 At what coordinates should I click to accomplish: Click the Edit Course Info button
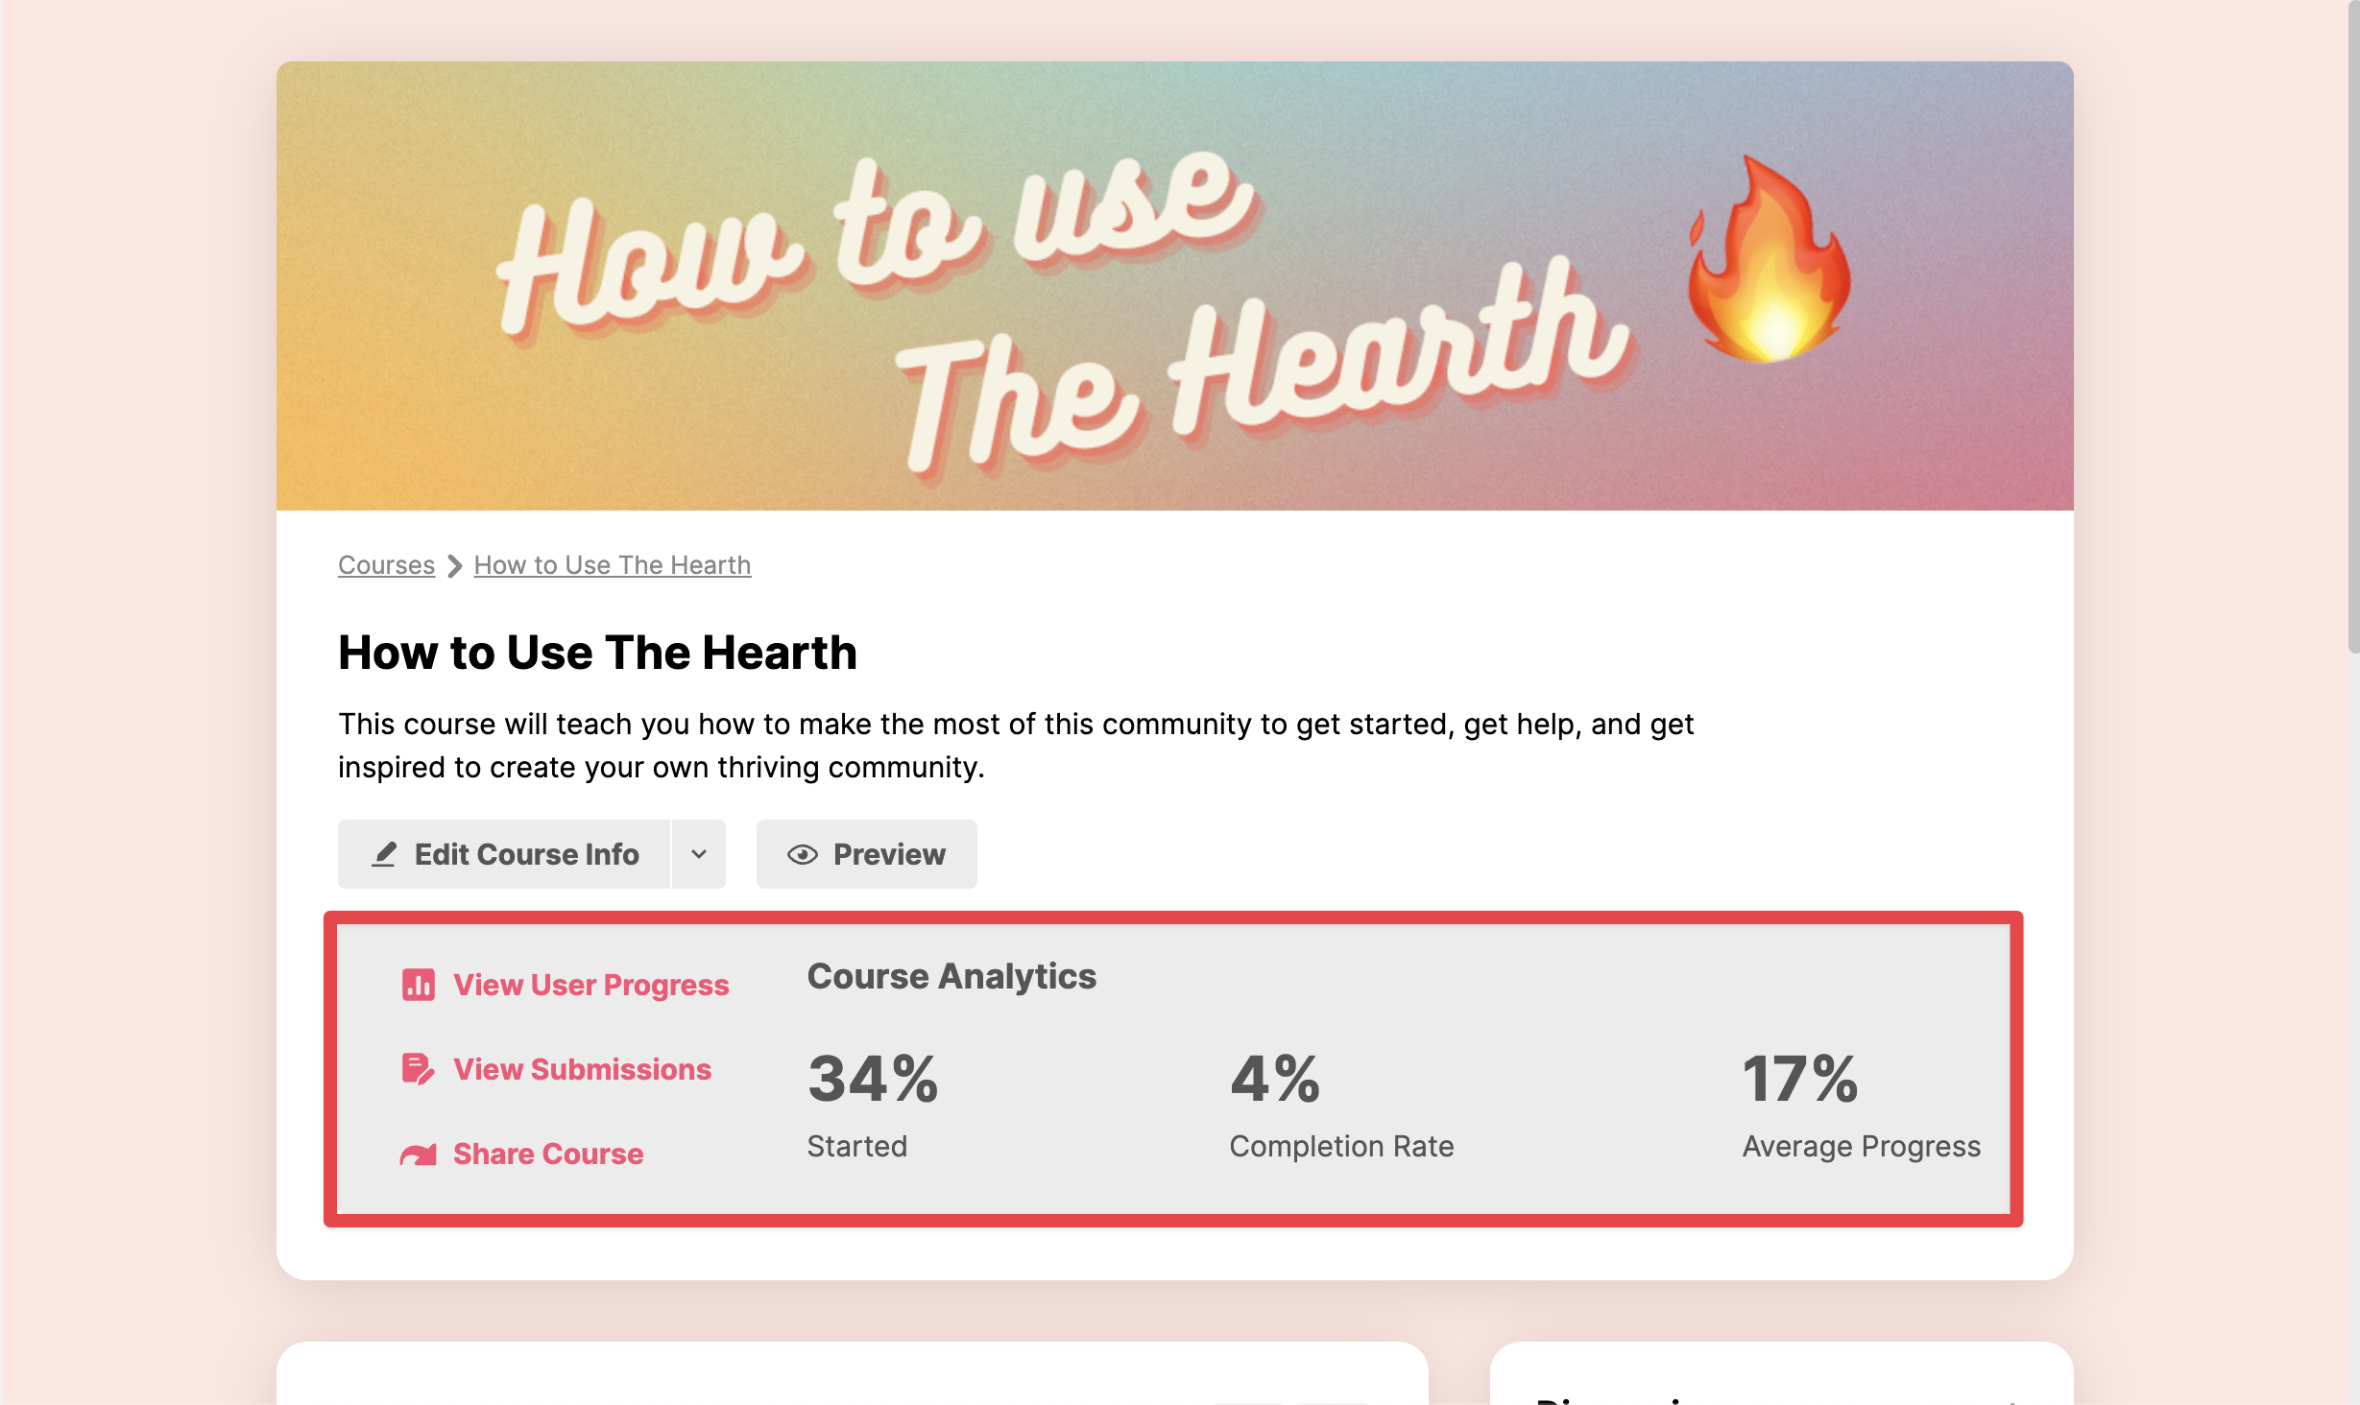click(504, 854)
